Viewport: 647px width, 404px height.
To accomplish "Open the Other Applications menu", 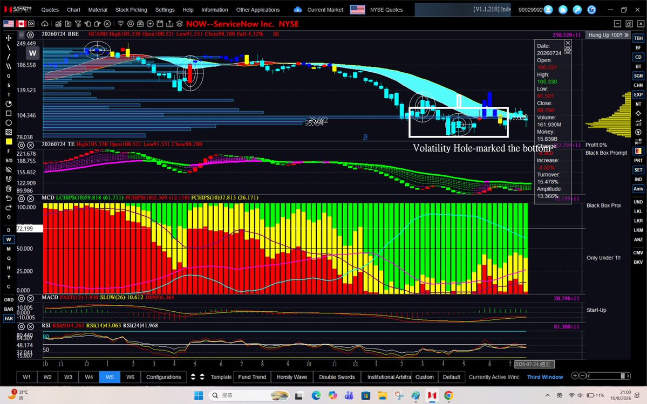I will (258, 10).
